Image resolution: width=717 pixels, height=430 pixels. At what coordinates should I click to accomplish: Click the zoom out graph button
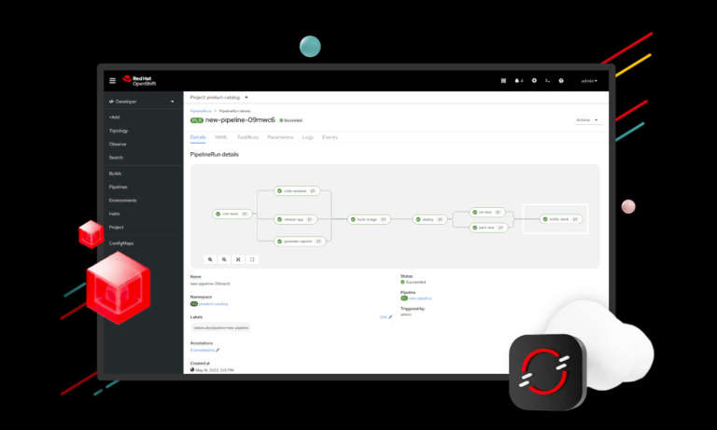pos(224,259)
